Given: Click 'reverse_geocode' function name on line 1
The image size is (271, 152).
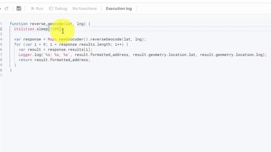Looking at the screenshot, I should point(47,24).
